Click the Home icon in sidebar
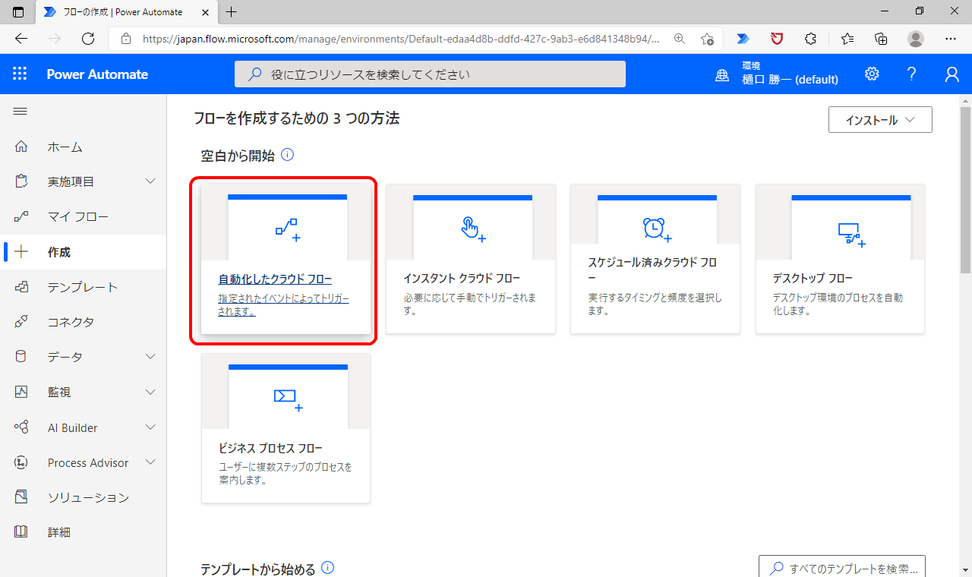 pyautogui.click(x=21, y=147)
